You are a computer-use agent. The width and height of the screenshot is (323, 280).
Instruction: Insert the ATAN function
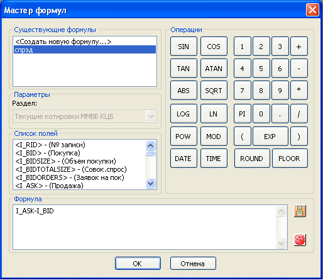pos(214,69)
